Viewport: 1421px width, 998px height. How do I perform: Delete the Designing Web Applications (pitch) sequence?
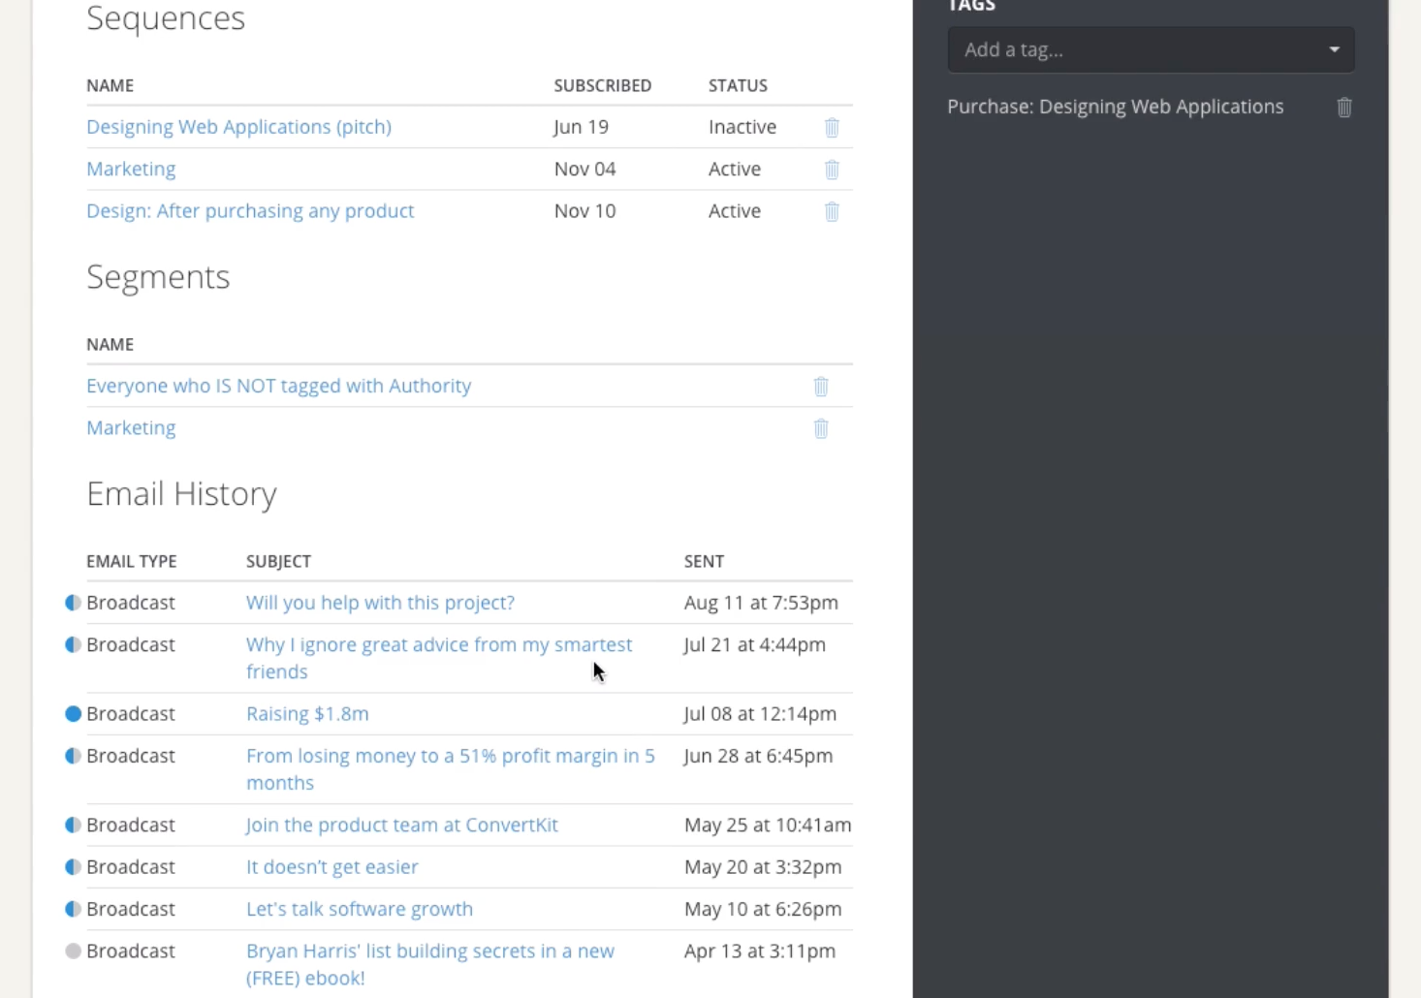(832, 128)
